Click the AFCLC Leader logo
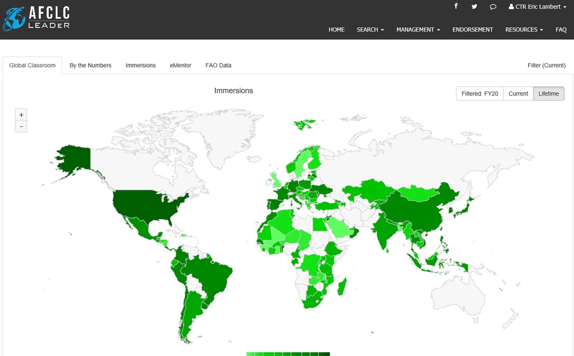Screen dimensions: 574x356 [36, 18]
